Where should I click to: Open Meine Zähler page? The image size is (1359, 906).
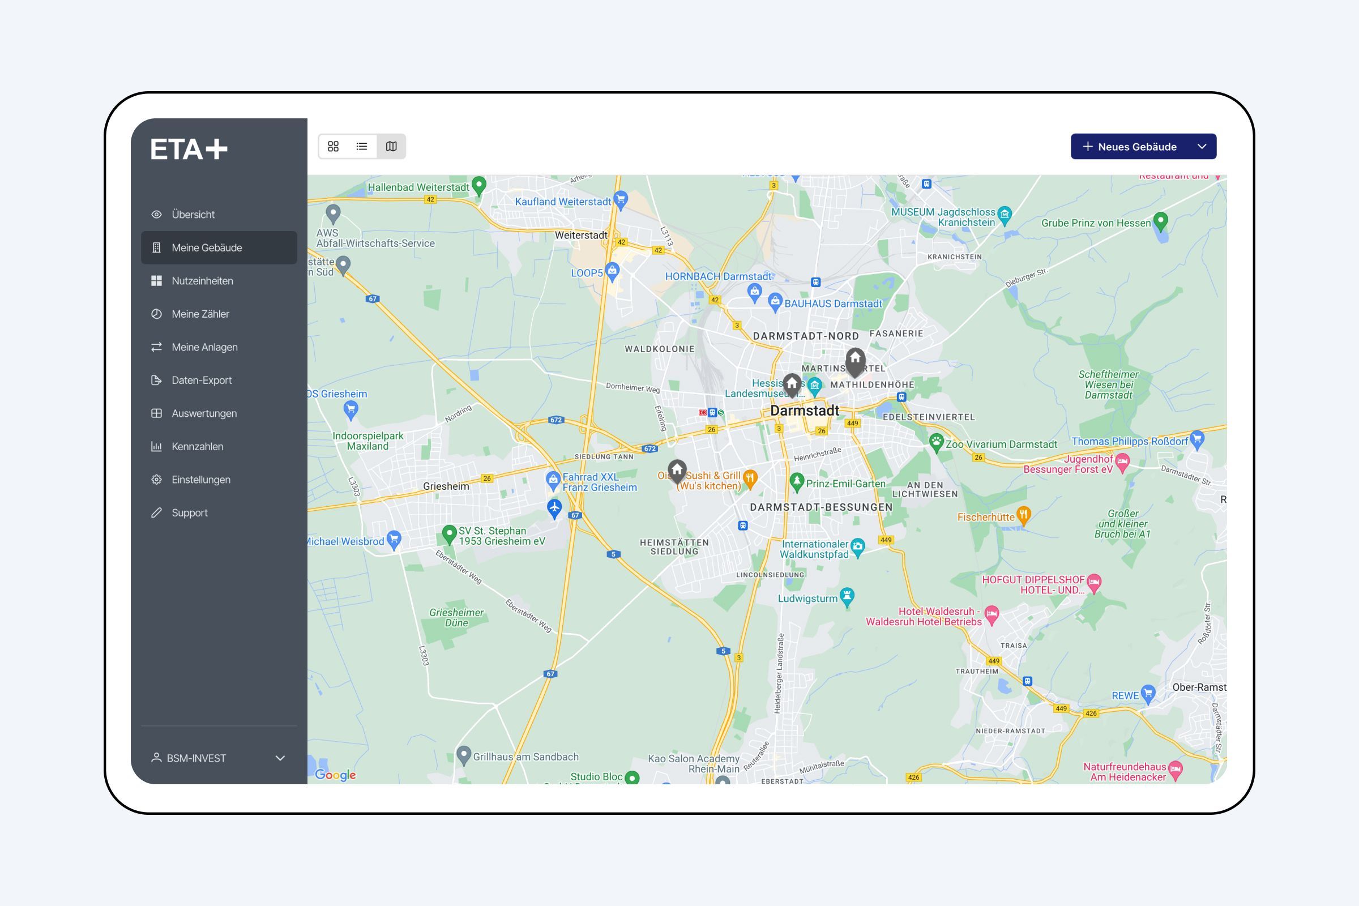219,314
